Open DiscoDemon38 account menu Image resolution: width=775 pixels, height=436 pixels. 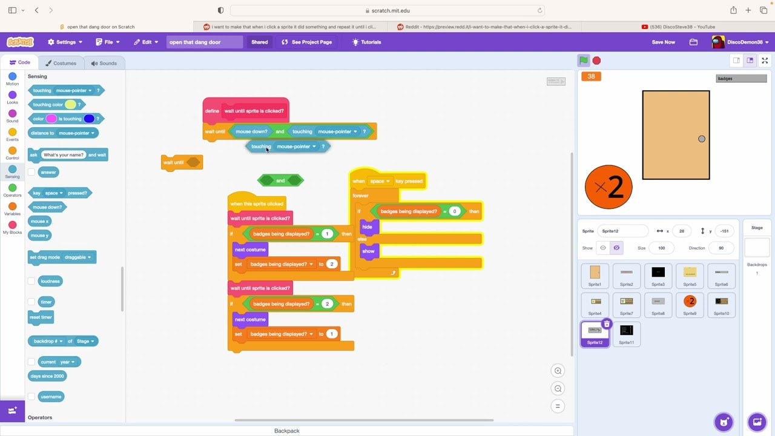[x=740, y=42]
